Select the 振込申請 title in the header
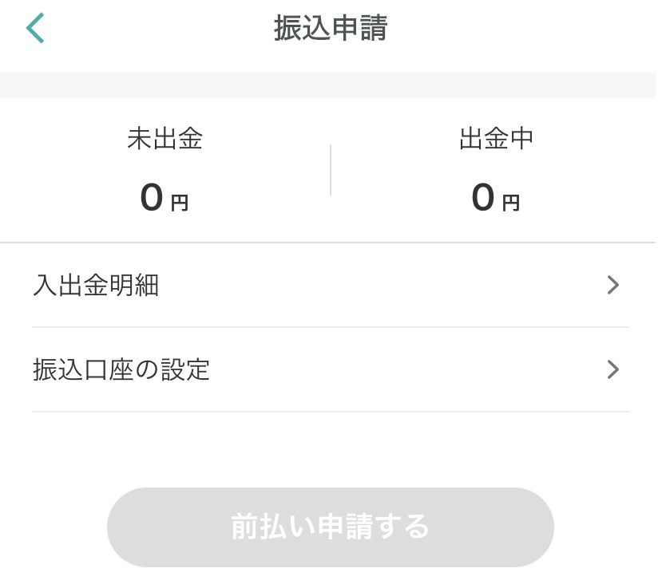 pyautogui.click(x=331, y=27)
